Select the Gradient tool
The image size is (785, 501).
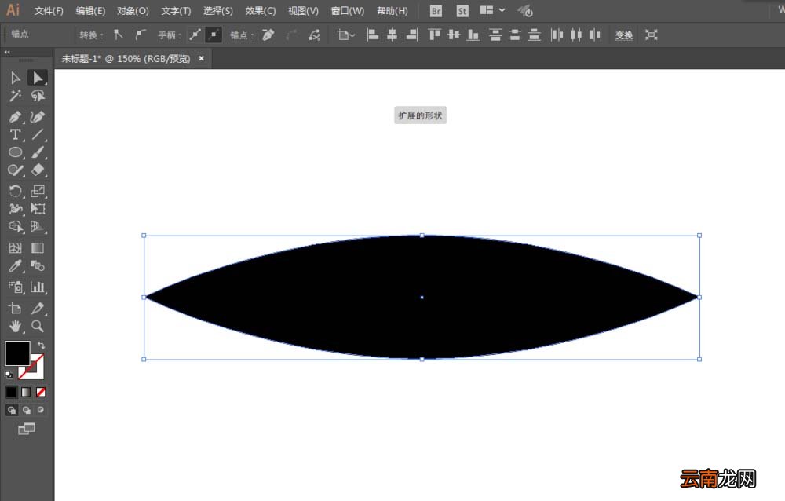(x=38, y=247)
